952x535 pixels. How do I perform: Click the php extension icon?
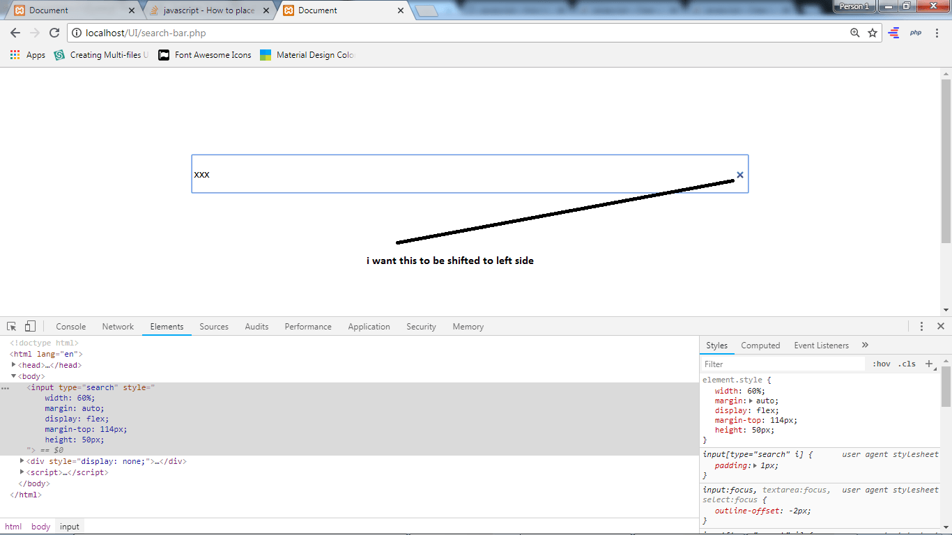click(x=916, y=33)
